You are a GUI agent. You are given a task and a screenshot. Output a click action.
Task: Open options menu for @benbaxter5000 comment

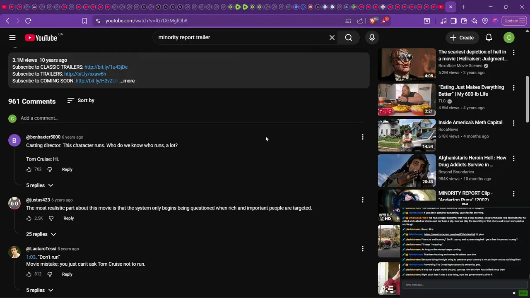(363, 137)
